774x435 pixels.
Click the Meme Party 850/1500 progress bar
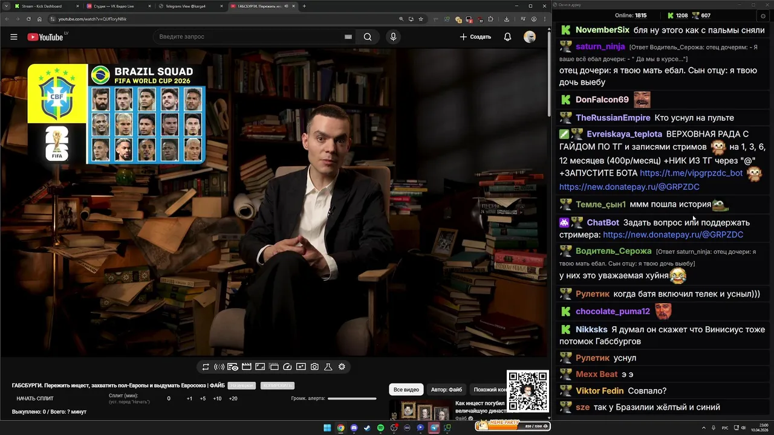click(x=513, y=425)
